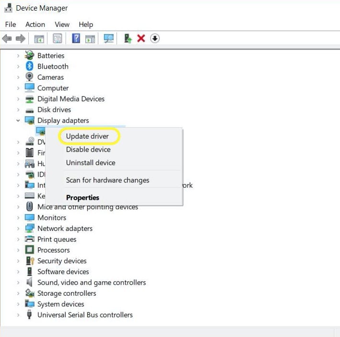Open the Help menu
The image size is (340, 337).
coord(86,24)
